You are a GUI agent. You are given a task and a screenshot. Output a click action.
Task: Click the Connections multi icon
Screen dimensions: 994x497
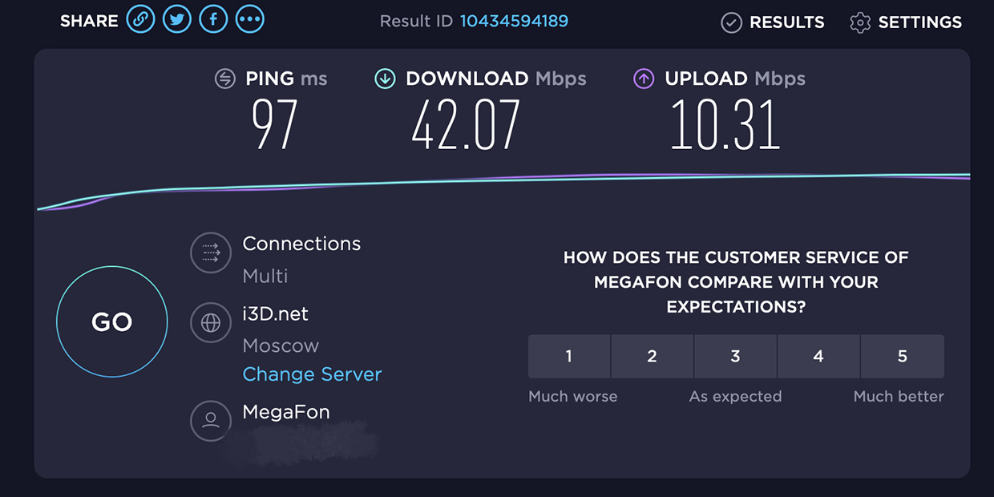click(211, 253)
